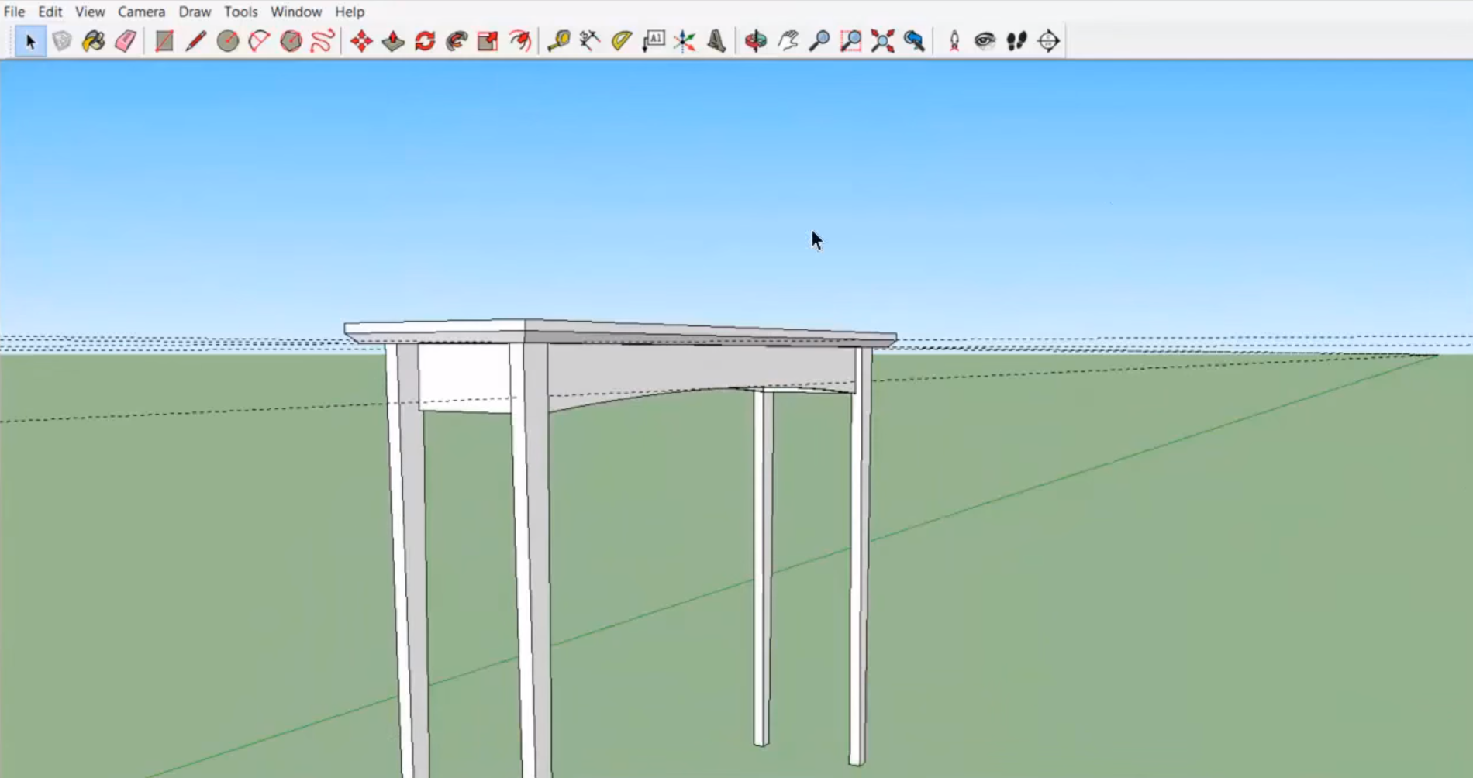Click the Zoom Extents icon
The width and height of the screenshot is (1473, 778).
(882, 41)
